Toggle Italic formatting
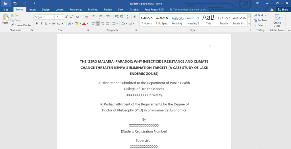This screenshot has height=149, width=291. pos(41,24)
